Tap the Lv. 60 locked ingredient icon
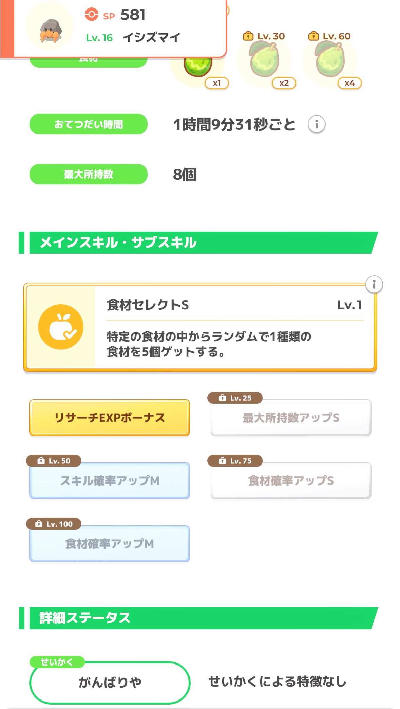The width and height of the screenshot is (400, 709). (330, 60)
